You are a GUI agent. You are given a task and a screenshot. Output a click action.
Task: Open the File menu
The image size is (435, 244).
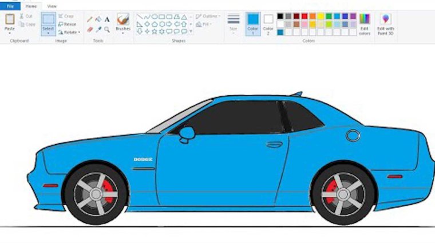(x=10, y=6)
